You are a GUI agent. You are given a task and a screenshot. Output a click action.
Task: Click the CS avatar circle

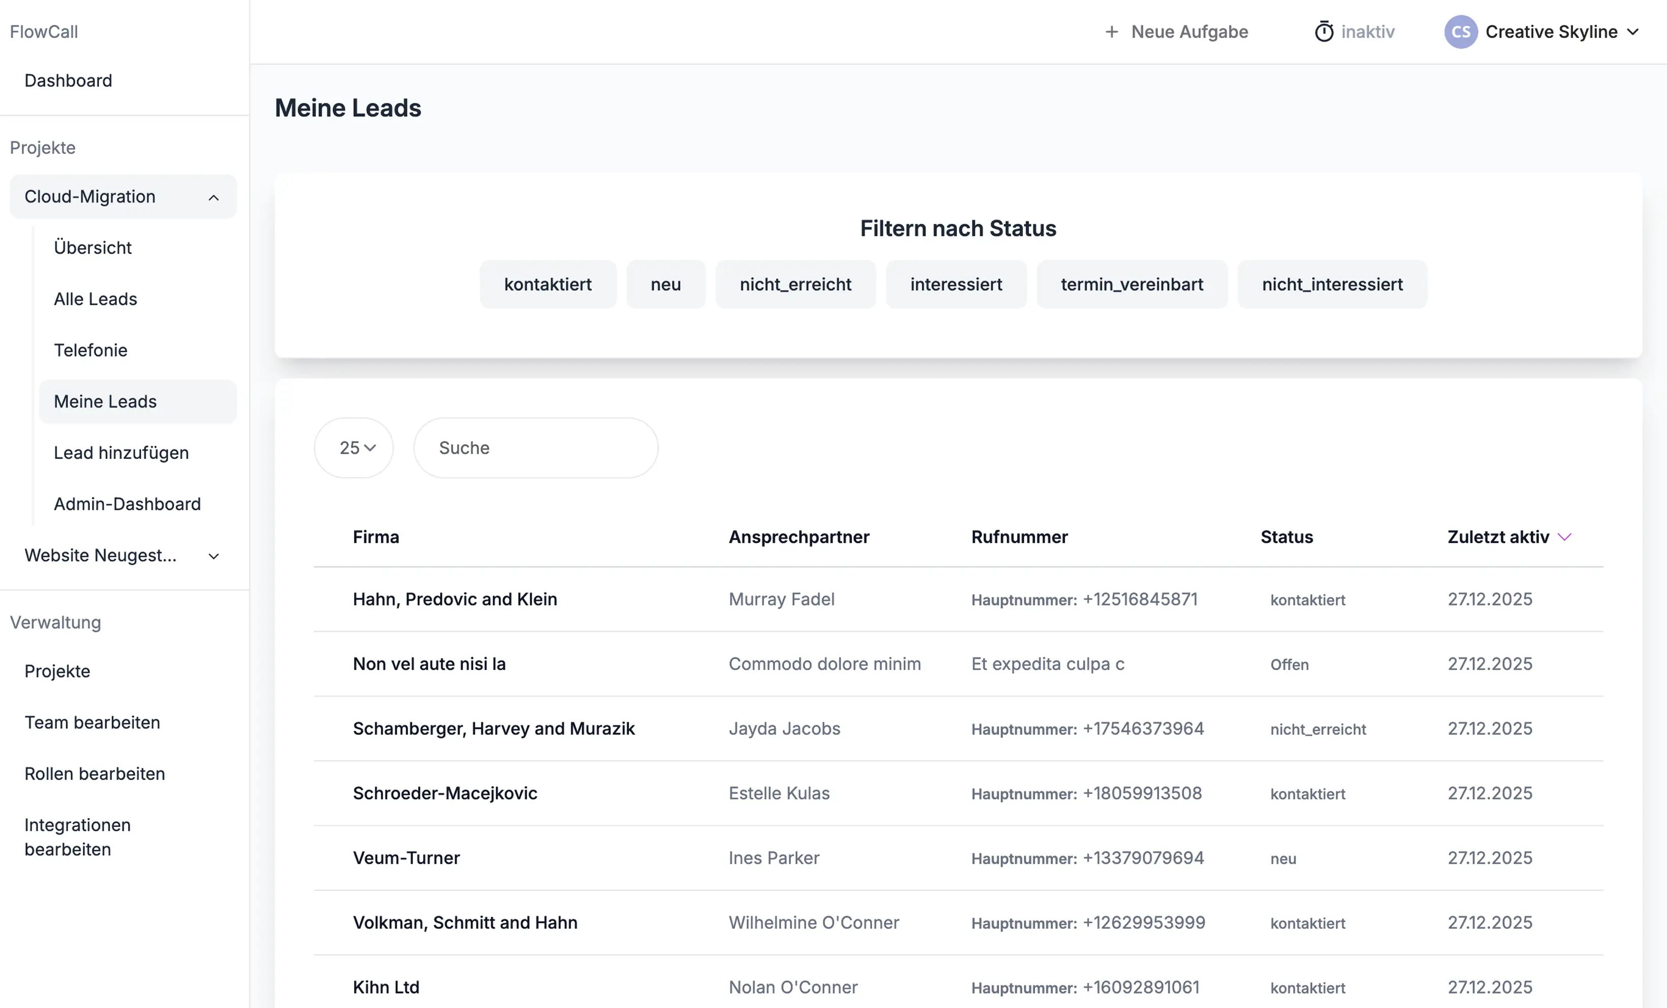coord(1460,32)
